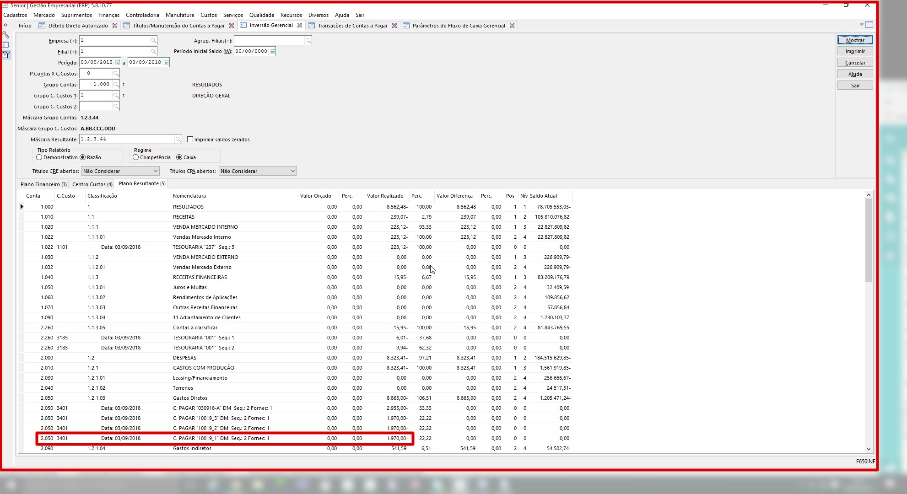The width and height of the screenshot is (907, 494).
Task: Click the Grupo Contas search magnifier icon
Action: pyautogui.click(x=116, y=85)
